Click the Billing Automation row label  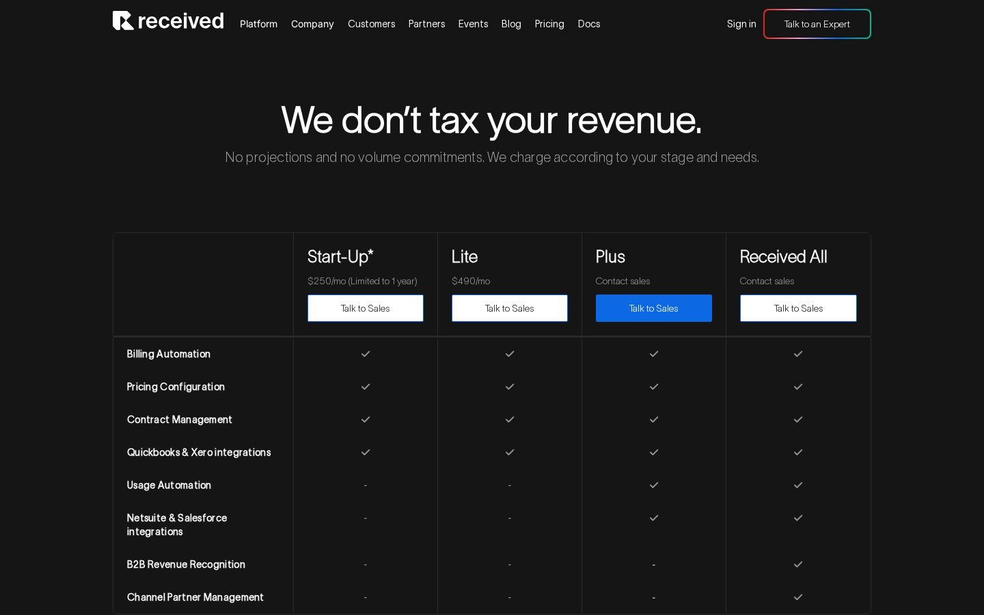pyautogui.click(x=169, y=354)
